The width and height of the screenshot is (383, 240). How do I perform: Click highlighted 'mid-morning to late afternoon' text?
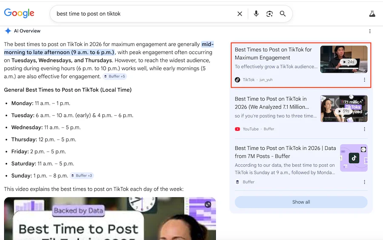(x=109, y=48)
